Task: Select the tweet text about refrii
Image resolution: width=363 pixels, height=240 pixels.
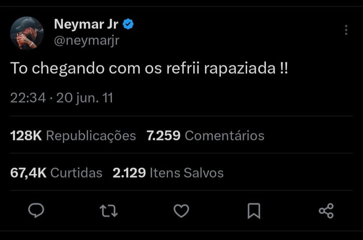Action: click(x=149, y=69)
